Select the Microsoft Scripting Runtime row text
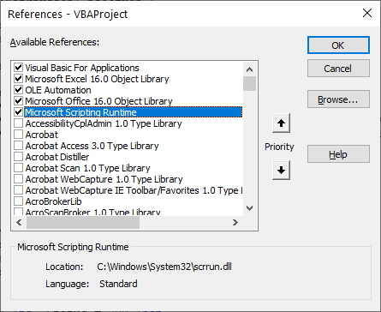 click(80, 112)
